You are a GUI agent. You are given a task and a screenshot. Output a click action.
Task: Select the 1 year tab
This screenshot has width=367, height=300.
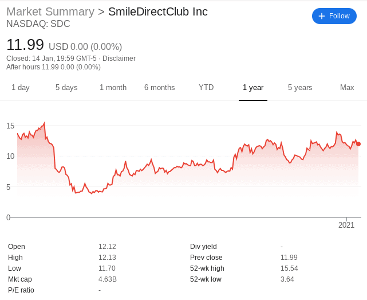point(253,88)
